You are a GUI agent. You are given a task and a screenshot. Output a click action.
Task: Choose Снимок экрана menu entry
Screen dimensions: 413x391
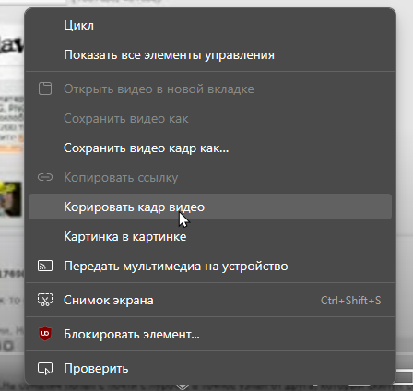coord(210,300)
